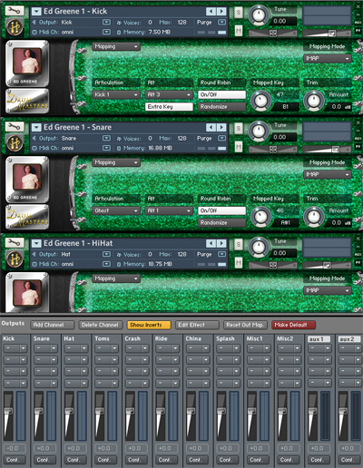Collapse Snare instrument using header arrow

[36, 128]
